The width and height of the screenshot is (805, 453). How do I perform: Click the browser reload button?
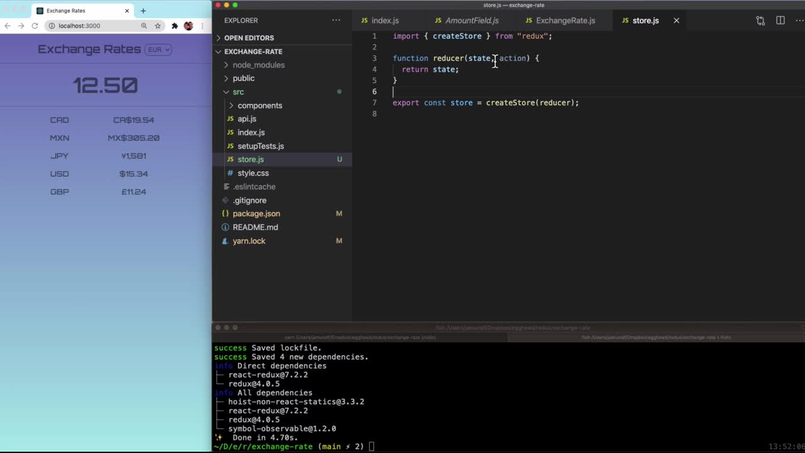[35, 26]
